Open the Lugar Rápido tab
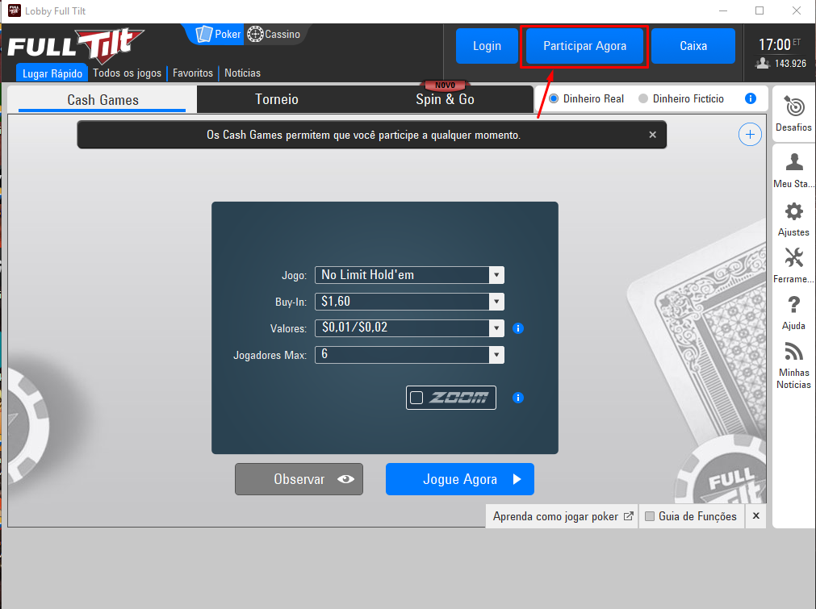This screenshot has height=609, width=816. [x=52, y=73]
